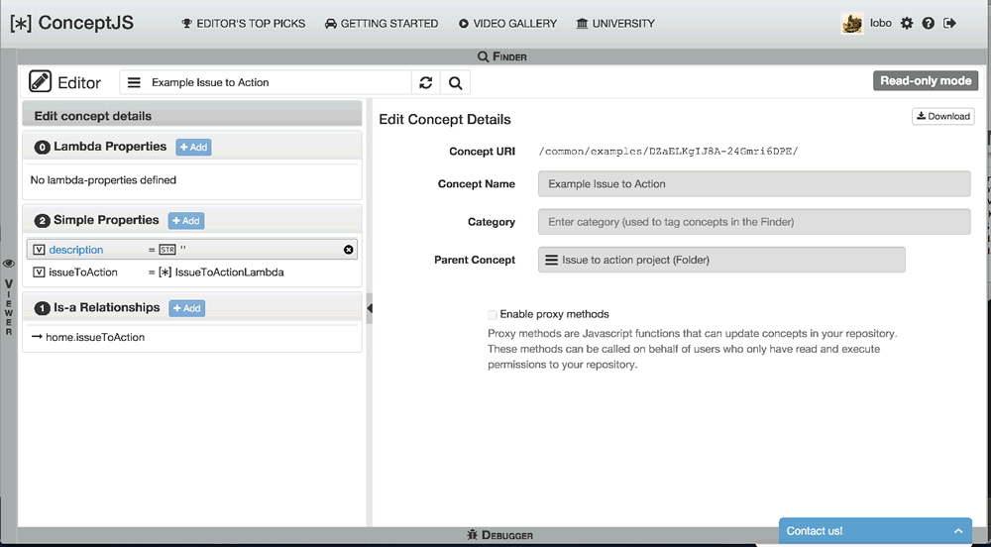Click the Editor pencil icon
The width and height of the screenshot is (991, 547).
pos(40,82)
